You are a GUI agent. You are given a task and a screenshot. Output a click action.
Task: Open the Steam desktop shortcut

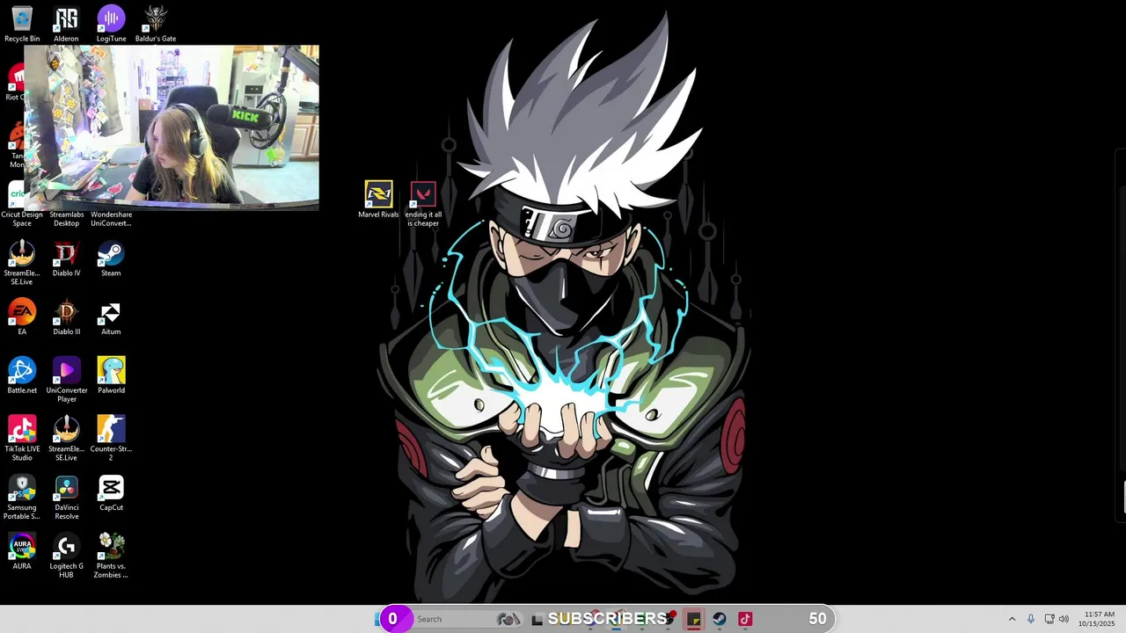pyautogui.click(x=111, y=259)
